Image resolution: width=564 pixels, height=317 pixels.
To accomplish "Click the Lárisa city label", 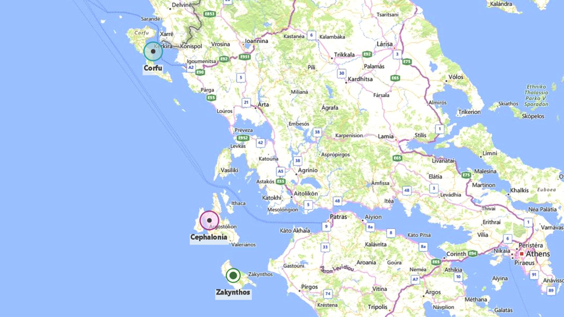I will [x=385, y=44].
